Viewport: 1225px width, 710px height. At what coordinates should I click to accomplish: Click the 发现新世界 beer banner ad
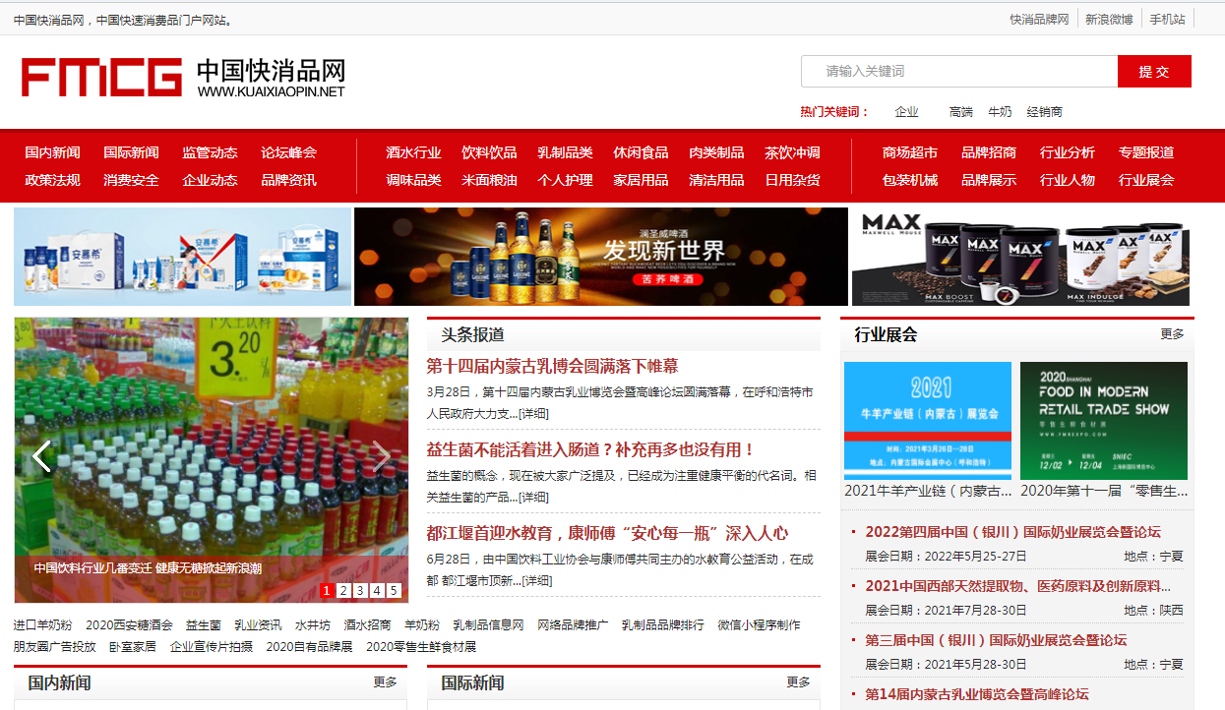(x=601, y=257)
